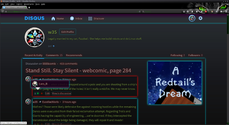Upvote the first comment with green arrow

pos(38,93)
